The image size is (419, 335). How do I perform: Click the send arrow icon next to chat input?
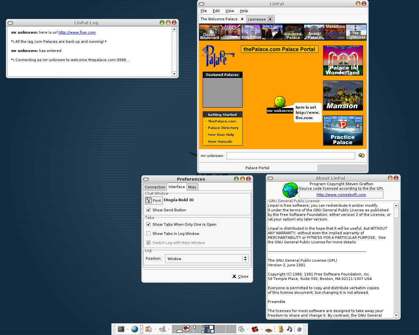(x=361, y=155)
